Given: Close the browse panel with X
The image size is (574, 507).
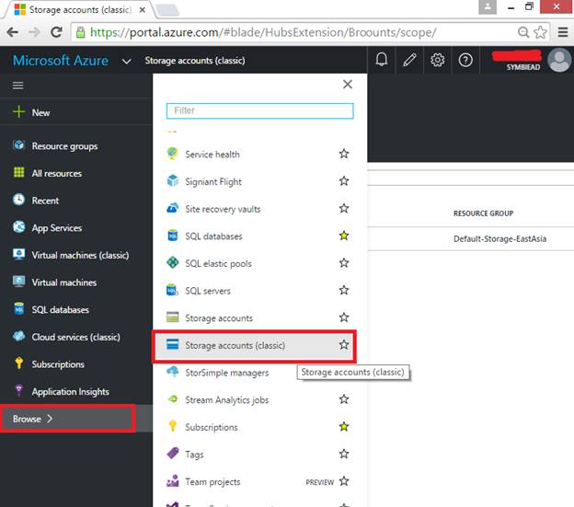Looking at the screenshot, I should pos(348,85).
